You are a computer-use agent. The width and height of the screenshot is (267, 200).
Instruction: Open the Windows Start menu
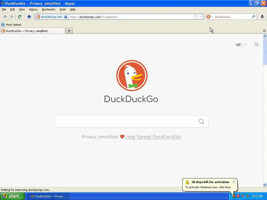[13, 196]
